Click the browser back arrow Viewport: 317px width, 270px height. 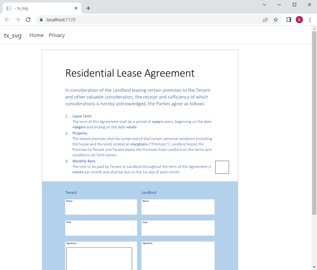click(x=7, y=20)
